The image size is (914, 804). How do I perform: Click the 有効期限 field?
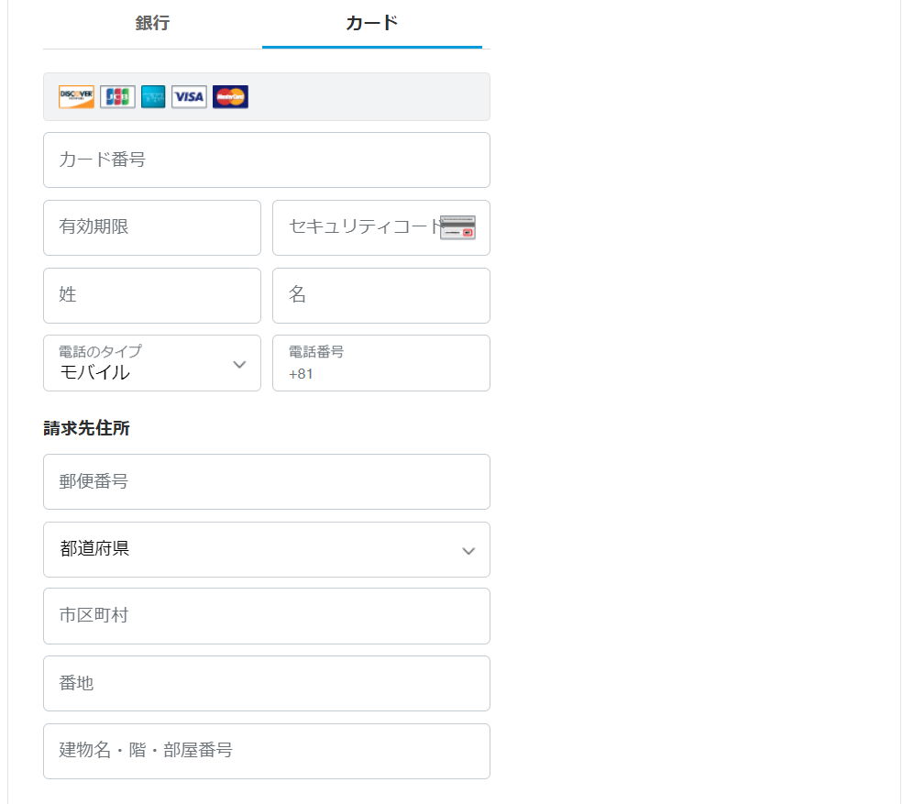[151, 227]
